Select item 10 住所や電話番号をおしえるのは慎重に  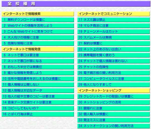pyautogui.click(x=38, y=79)
